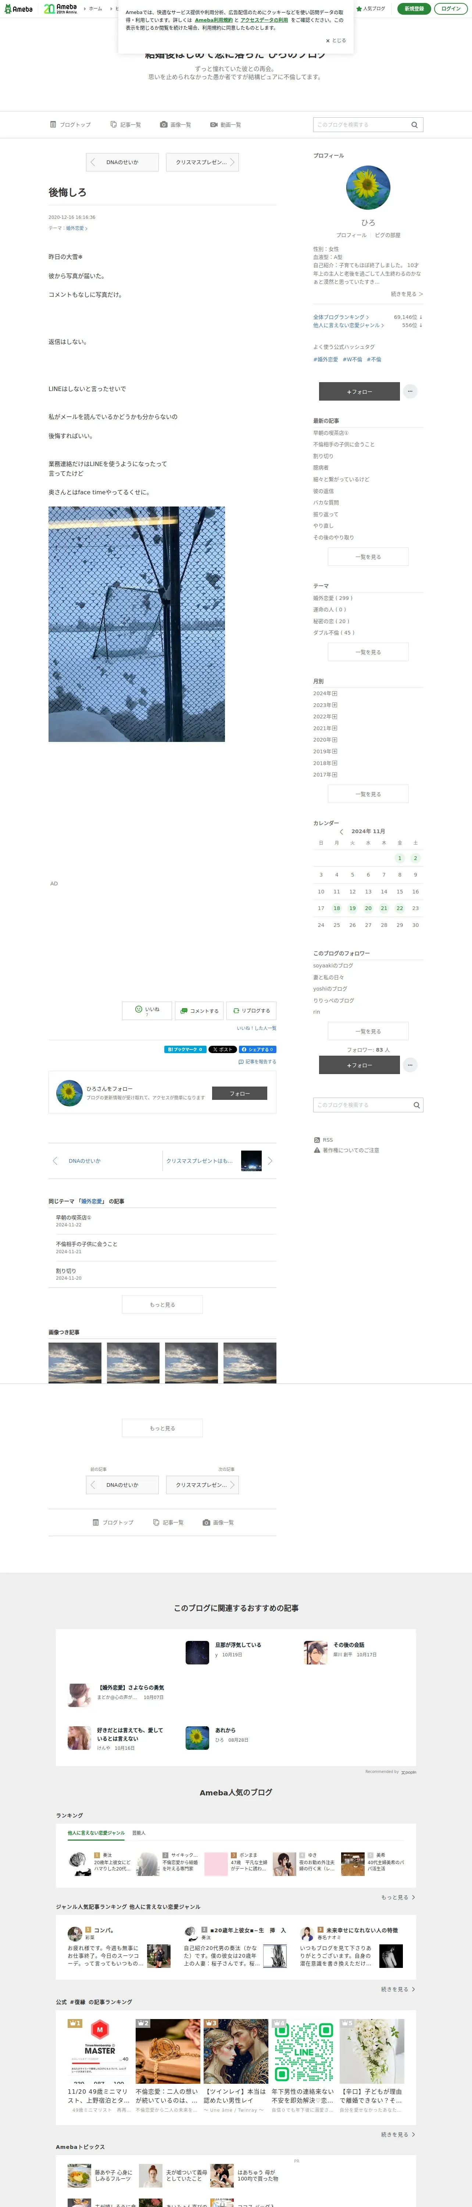
Task: Open 全体ブログランキング link
Action: click(x=341, y=317)
